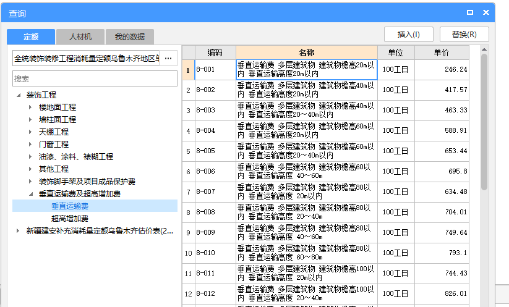
Task: Expand 装饰脚手架及项目成品保护费 node
Action: point(30,181)
